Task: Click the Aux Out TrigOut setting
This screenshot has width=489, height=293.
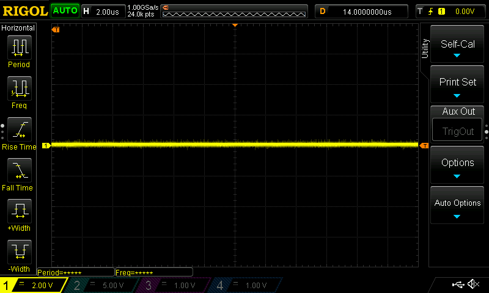Action: tap(457, 125)
